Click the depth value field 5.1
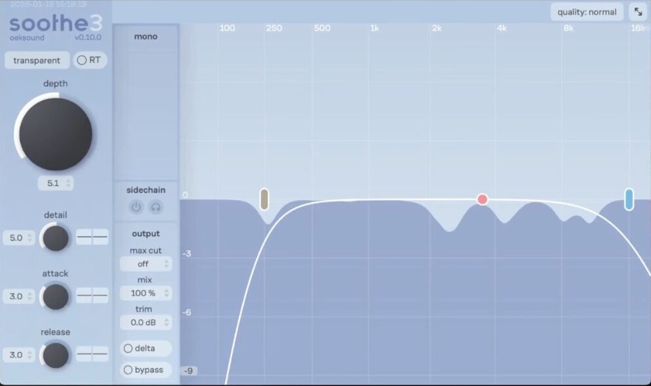651x386 pixels. (56, 183)
